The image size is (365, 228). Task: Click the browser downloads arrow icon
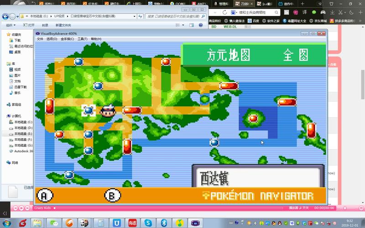(332, 12)
